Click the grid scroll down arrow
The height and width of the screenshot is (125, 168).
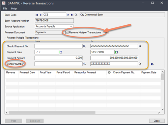coord(163,109)
